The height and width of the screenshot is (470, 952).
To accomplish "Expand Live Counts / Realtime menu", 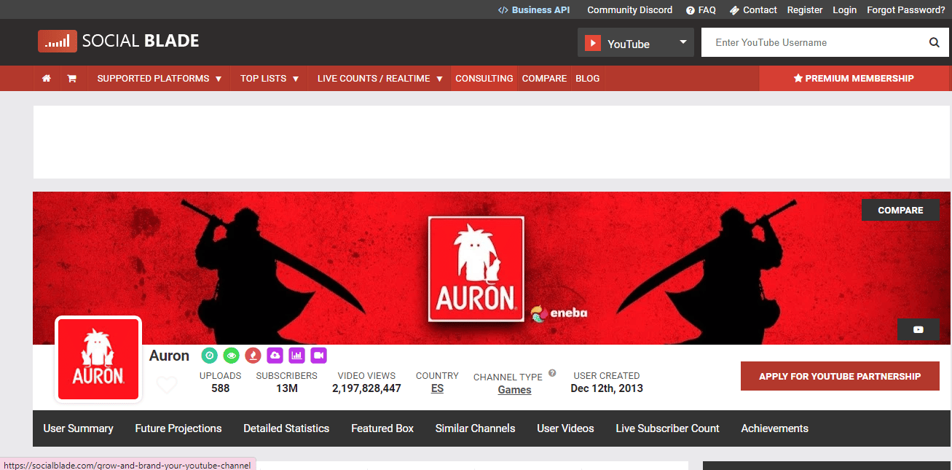I will pos(380,79).
